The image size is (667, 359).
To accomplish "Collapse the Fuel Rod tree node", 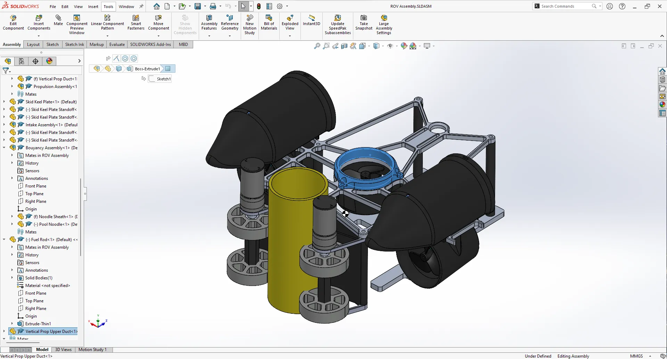I will [x=4, y=240].
